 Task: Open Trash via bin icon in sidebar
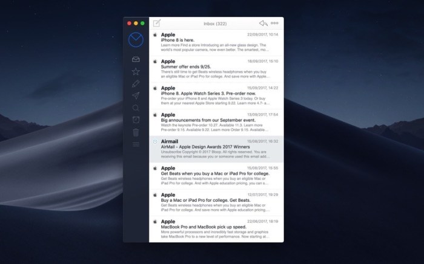click(136, 132)
